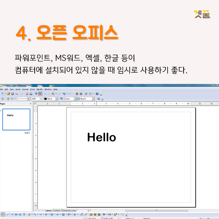Click the line width 0.00" field
The width and height of the screenshot is (219, 219).
36,99
